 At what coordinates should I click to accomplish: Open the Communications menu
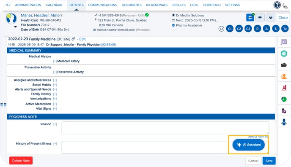pyautogui.click(x=103, y=5)
